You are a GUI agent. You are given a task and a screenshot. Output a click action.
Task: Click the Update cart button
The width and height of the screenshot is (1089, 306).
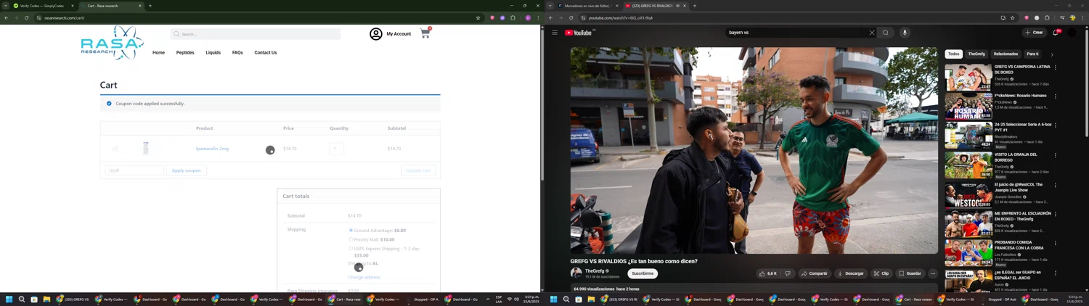coord(418,170)
